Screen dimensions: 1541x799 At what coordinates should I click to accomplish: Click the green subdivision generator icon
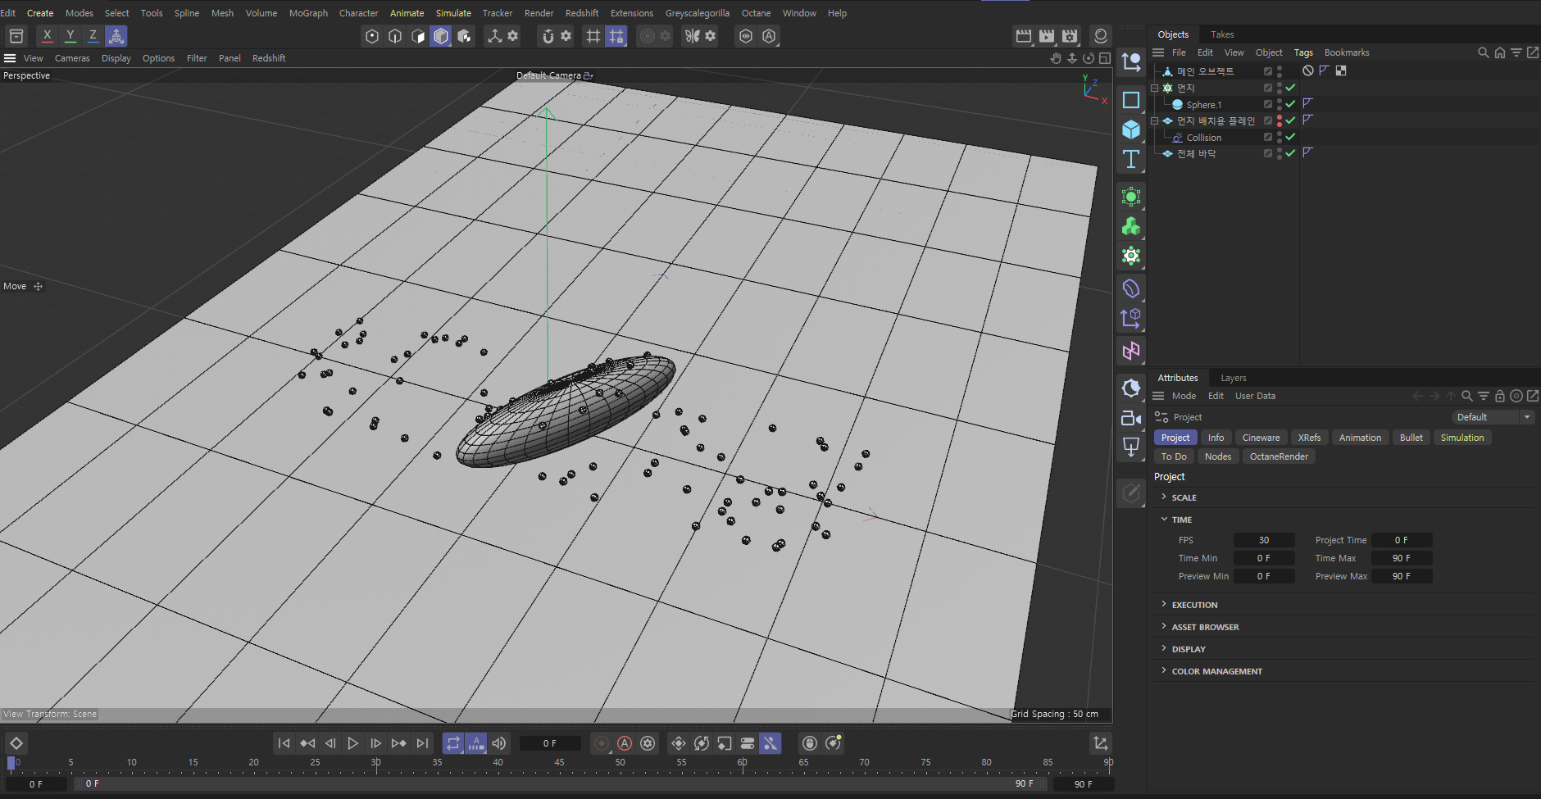(1131, 197)
